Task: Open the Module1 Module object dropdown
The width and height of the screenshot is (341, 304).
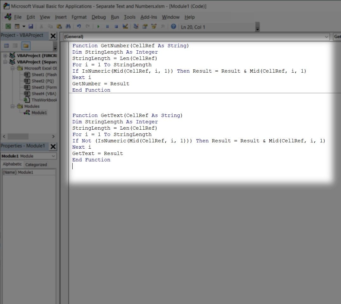Action: coord(54,156)
